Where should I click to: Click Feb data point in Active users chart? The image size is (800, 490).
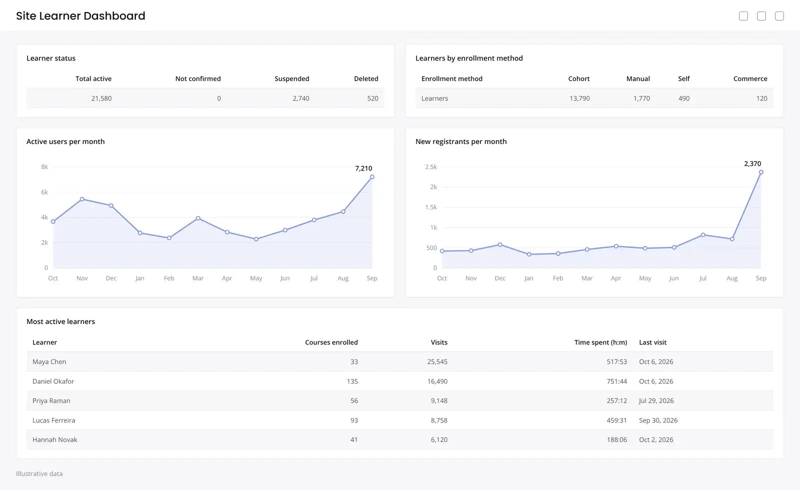(169, 238)
